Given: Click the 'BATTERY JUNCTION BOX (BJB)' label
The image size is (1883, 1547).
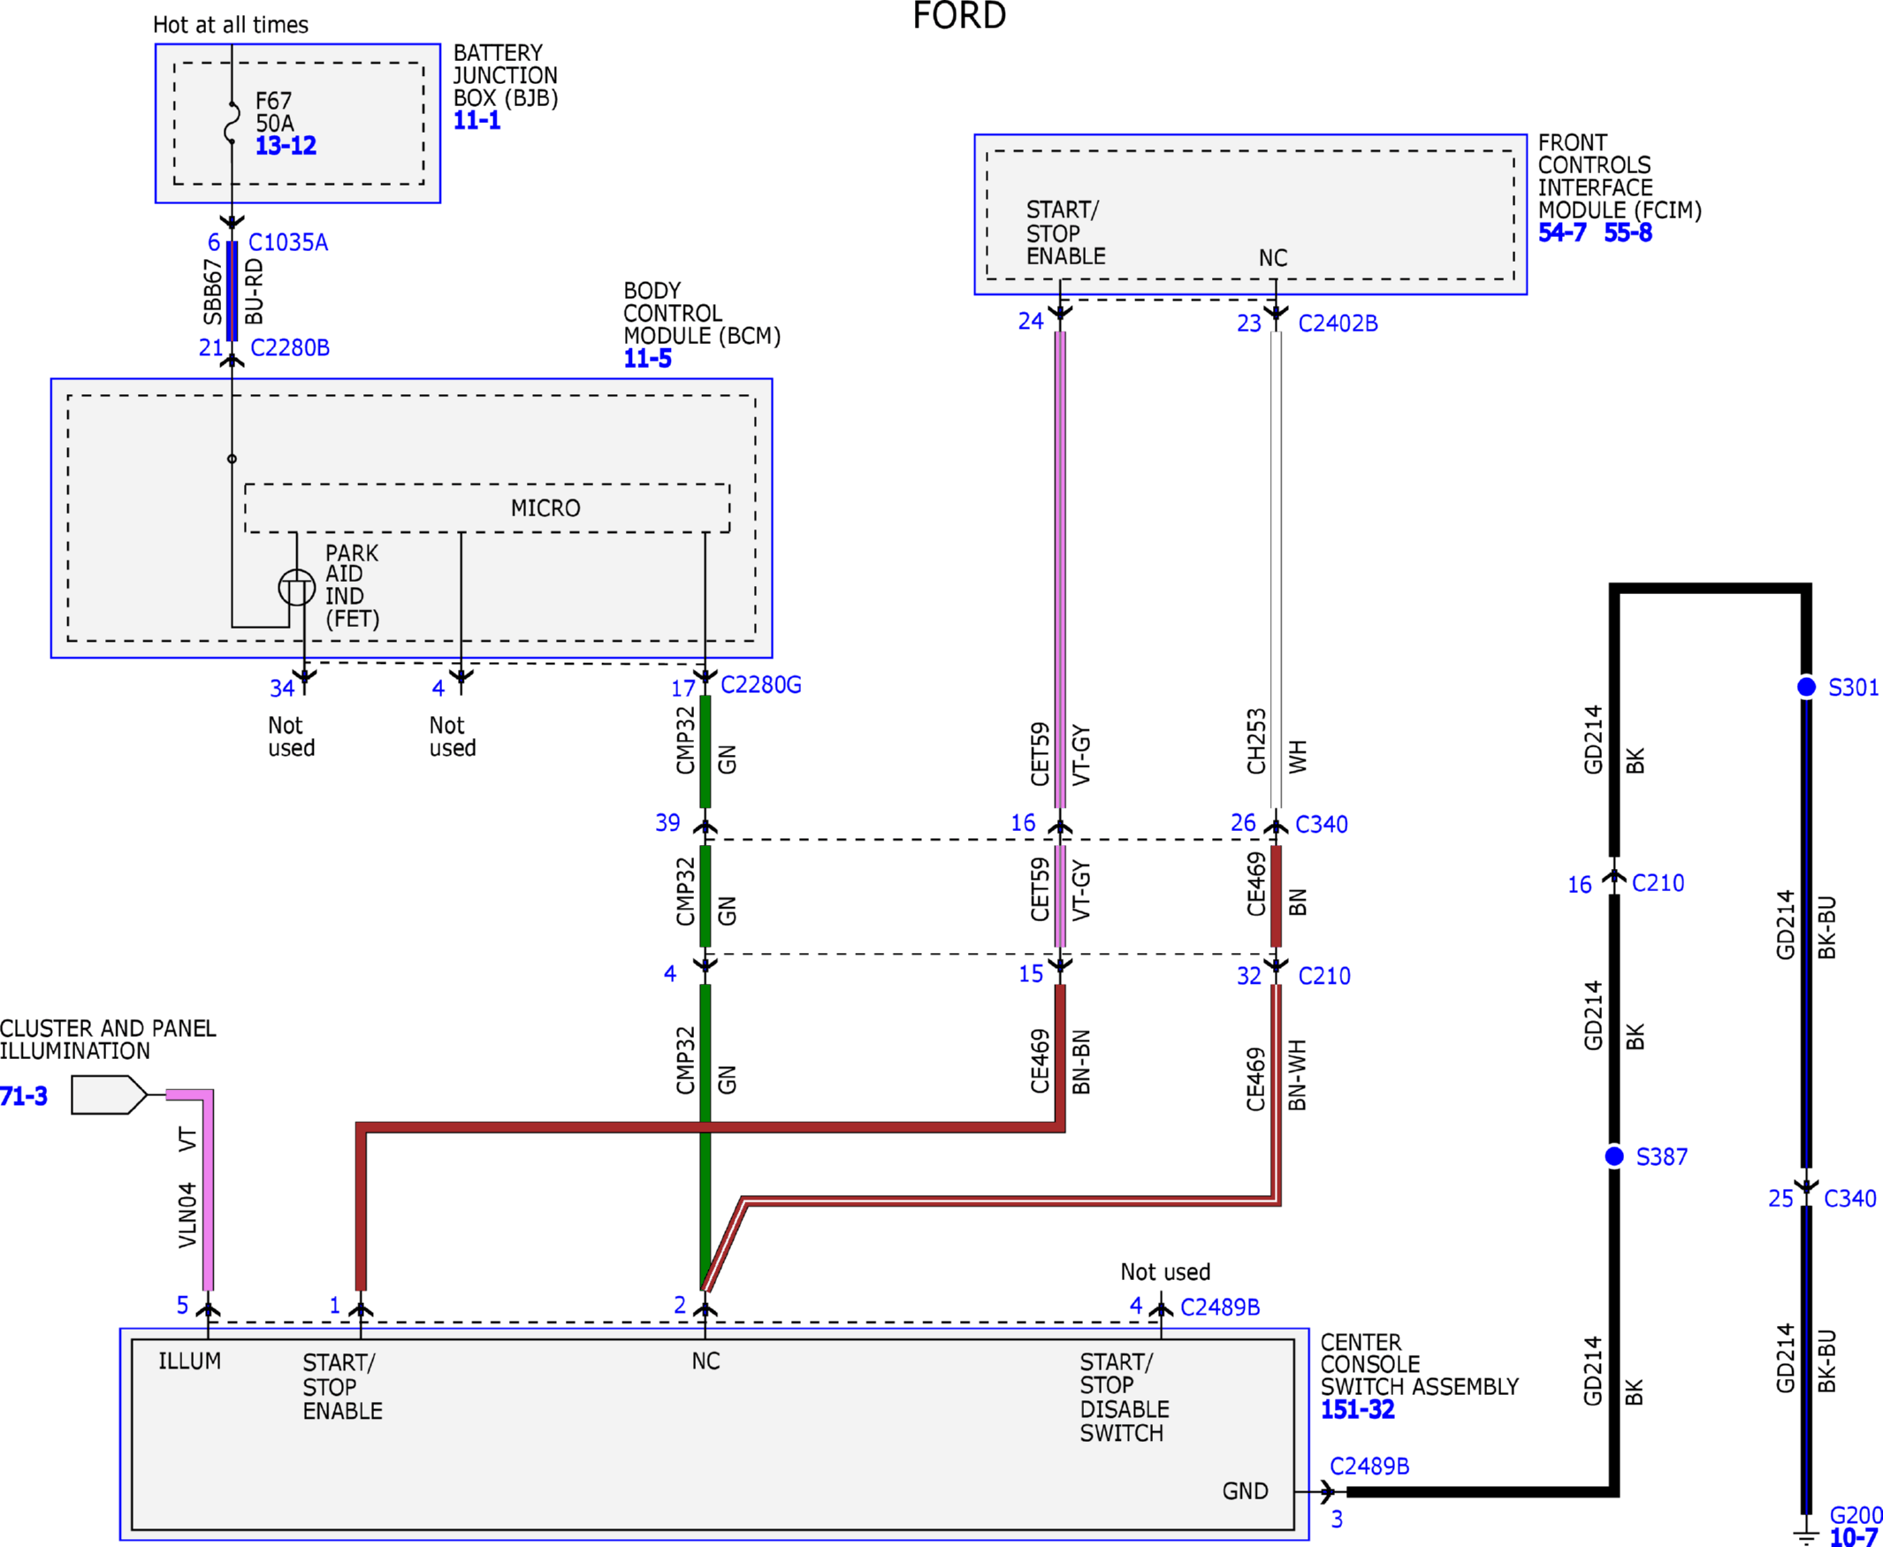Looking at the screenshot, I should tap(507, 76).
